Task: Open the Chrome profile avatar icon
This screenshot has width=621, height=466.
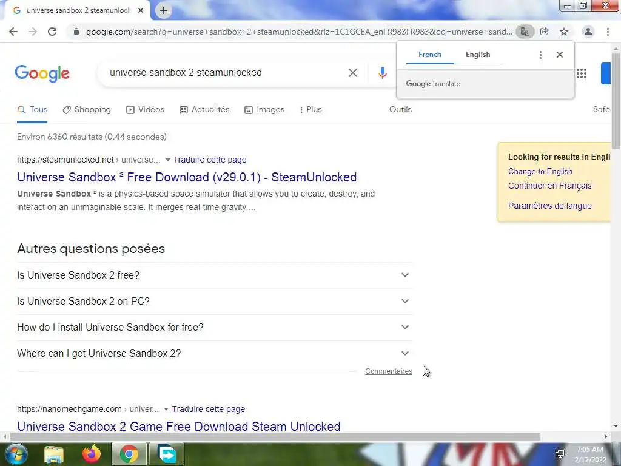Action: [x=588, y=32]
